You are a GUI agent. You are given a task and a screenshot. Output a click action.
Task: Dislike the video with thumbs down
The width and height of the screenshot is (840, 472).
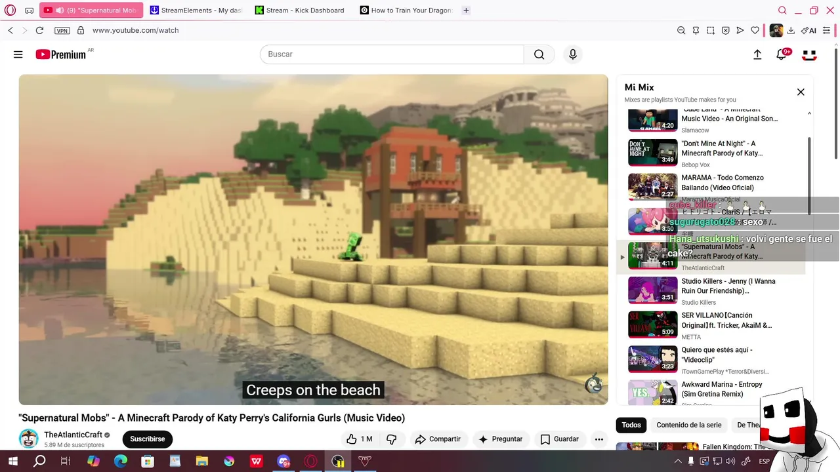click(x=392, y=439)
